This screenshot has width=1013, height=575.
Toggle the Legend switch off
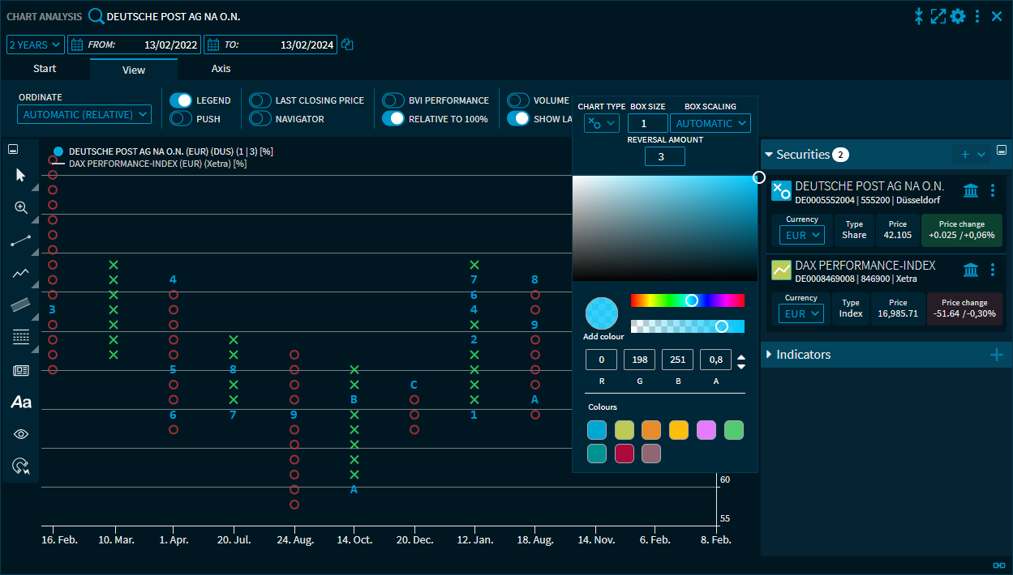click(181, 100)
